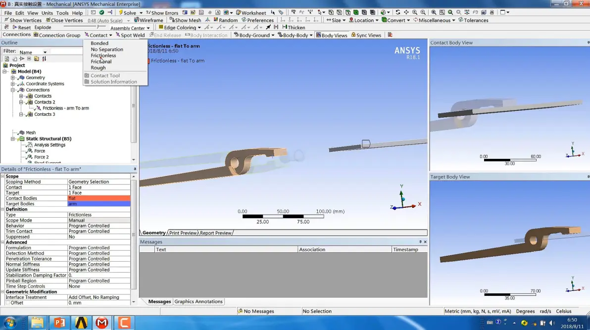Select the Pan view tool
Image resolution: width=590 pixels, height=330 pixels.
[x=406, y=12]
